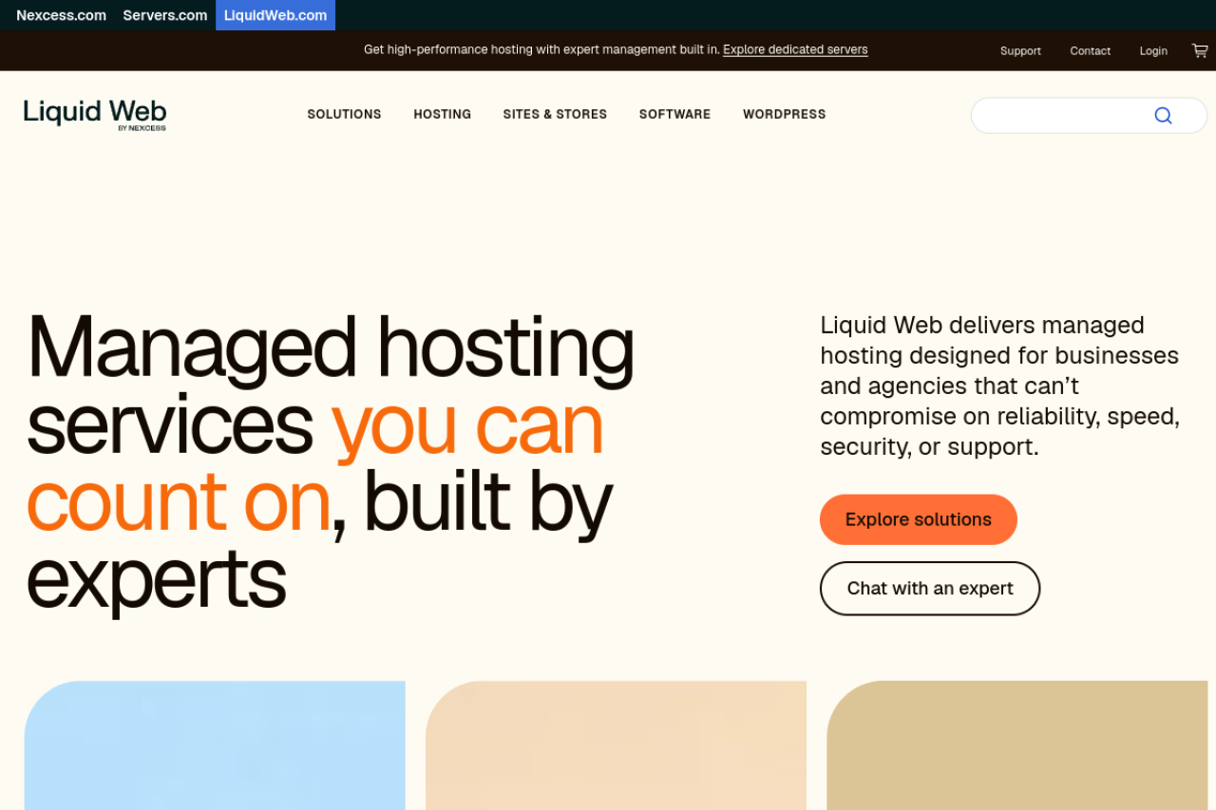Go to the Login page

pos(1153,51)
